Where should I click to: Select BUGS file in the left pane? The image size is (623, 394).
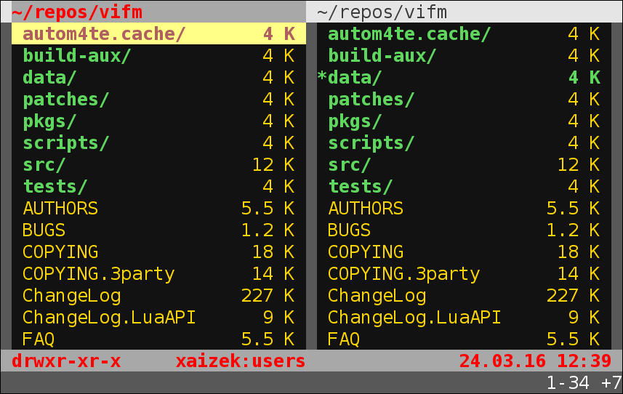[158, 230]
